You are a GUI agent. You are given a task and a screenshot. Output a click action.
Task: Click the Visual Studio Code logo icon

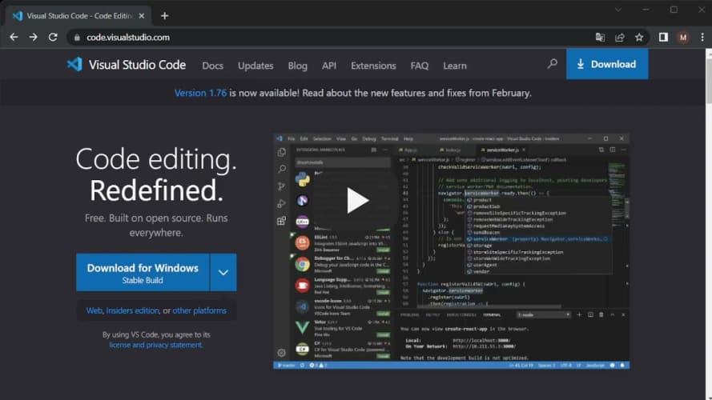click(74, 64)
